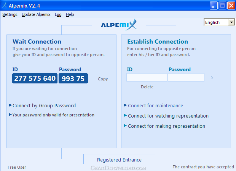Click the Alpemix logo at the top

click(119, 25)
